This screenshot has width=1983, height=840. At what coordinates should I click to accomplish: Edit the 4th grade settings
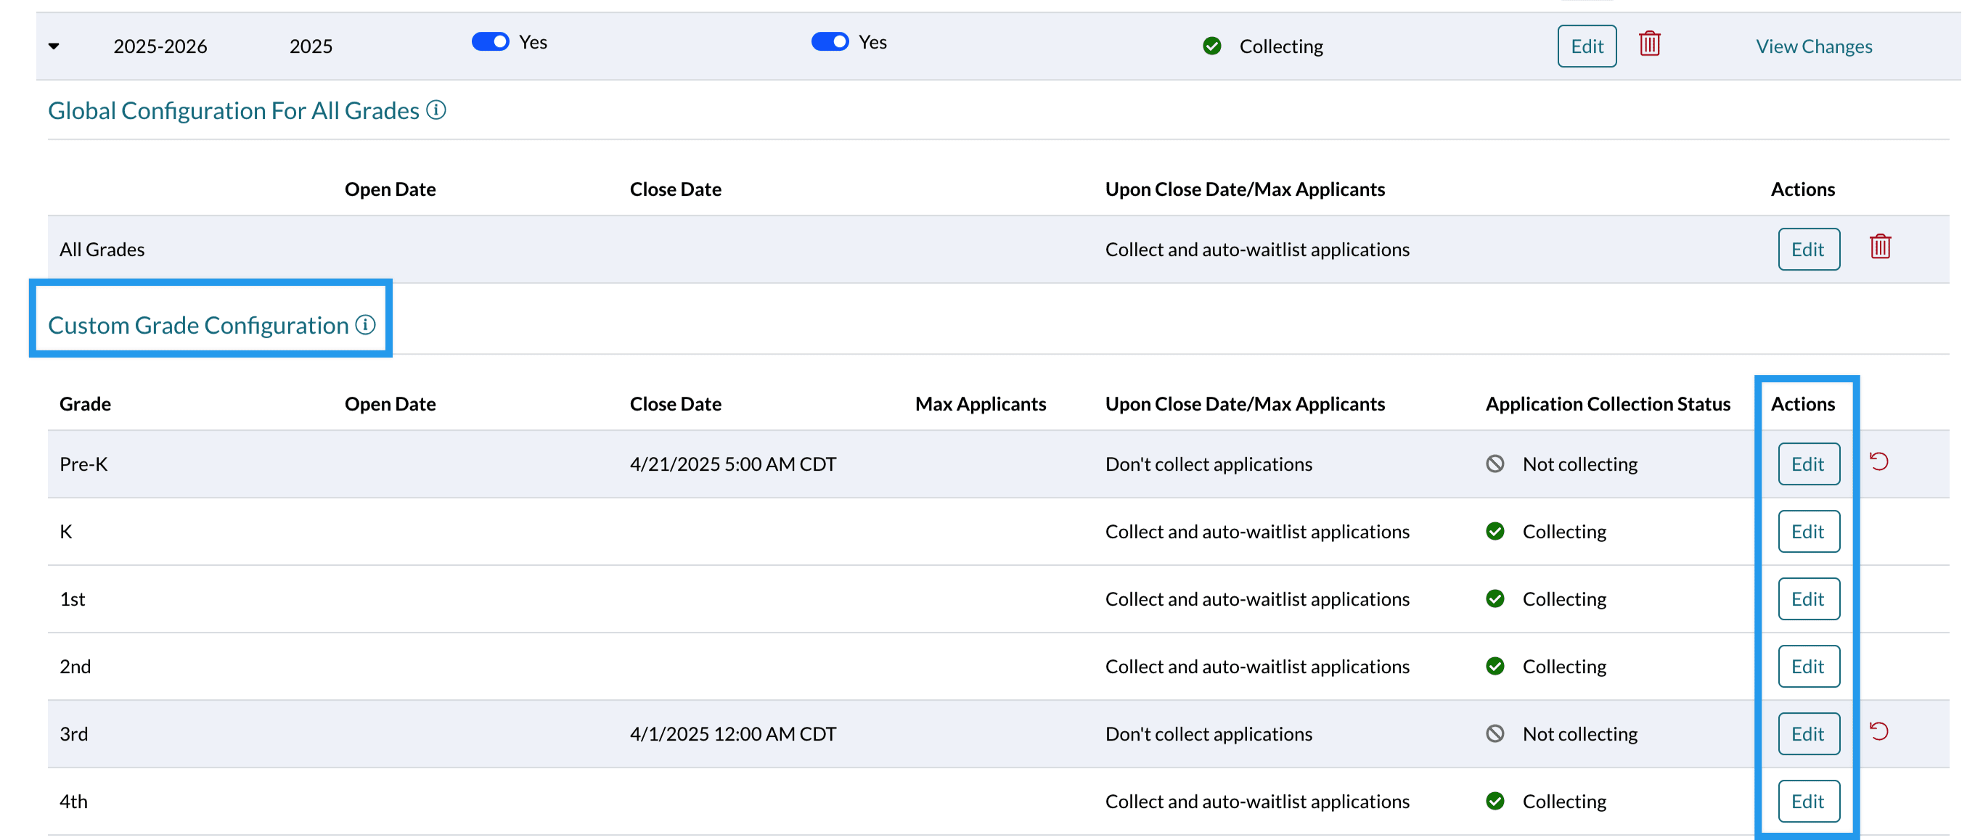pyautogui.click(x=1807, y=802)
